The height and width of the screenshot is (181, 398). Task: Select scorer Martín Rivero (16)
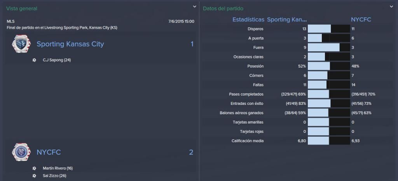point(58,168)
